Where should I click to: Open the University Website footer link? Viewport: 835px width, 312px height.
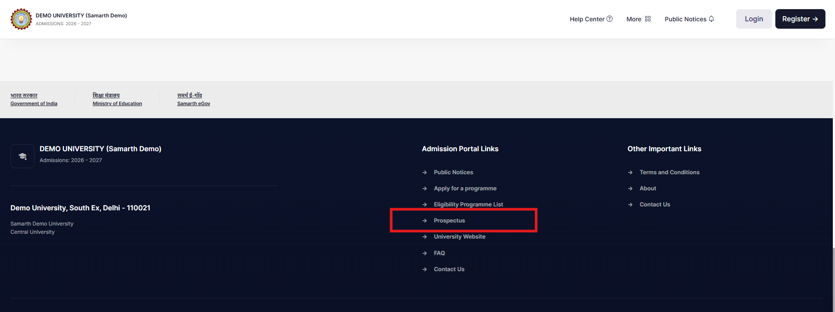click(459, 237)
